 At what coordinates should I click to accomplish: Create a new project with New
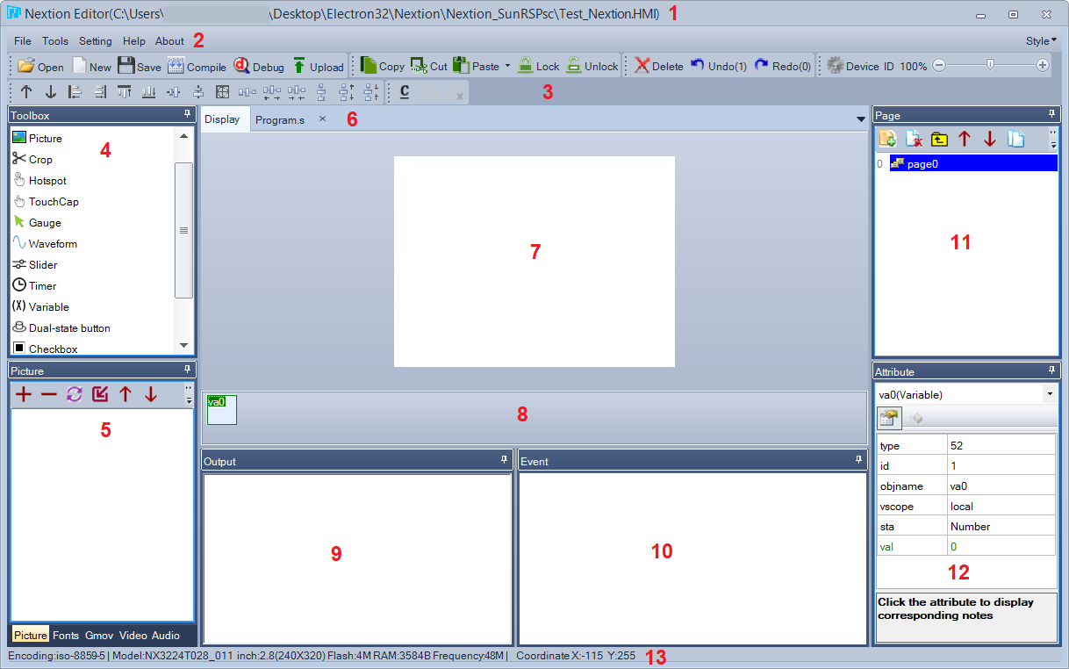pyautogui.click(x=91, y=66)
